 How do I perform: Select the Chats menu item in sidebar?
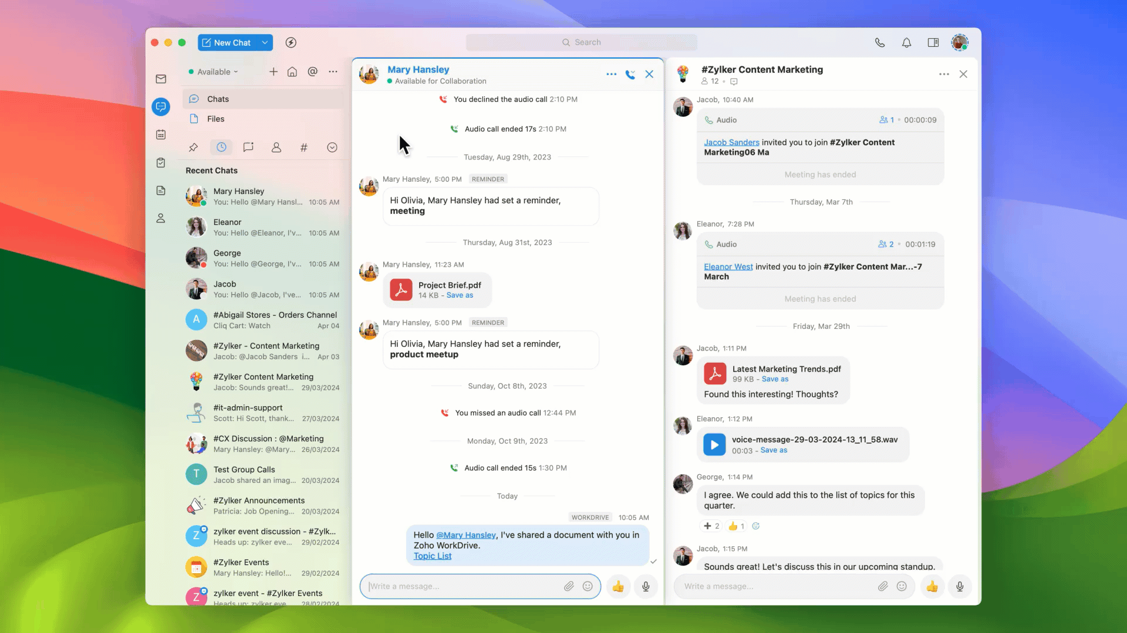coord(218,99)
